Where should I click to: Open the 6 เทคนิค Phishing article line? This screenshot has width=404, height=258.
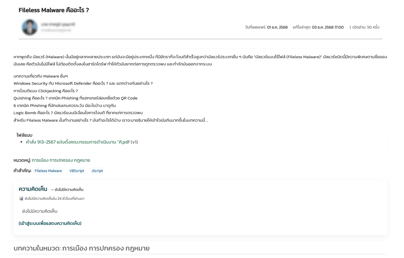pyautogui.click(x=64, y=106)
